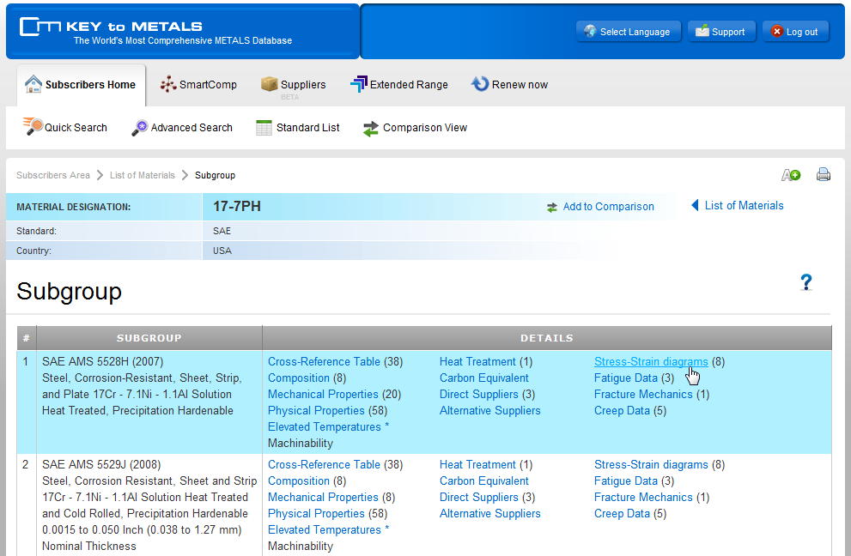Open Fatigue Data for SAE AMS 5529J

[626, 481]
